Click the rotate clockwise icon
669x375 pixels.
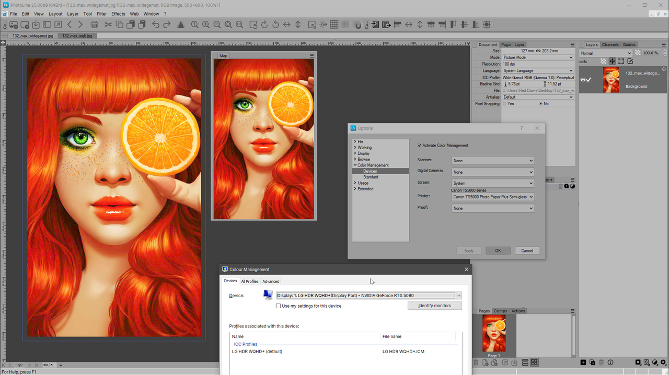pos(264,25)
